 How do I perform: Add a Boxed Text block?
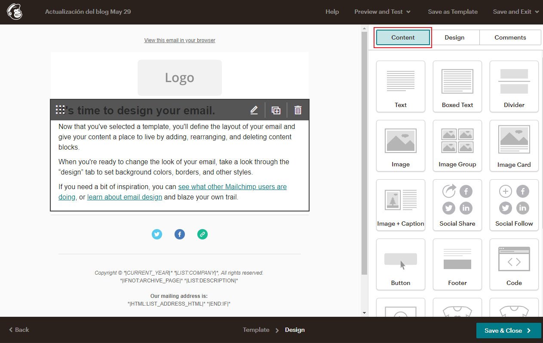[457, 86]
